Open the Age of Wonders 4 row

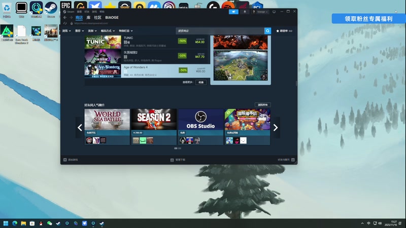147,71
